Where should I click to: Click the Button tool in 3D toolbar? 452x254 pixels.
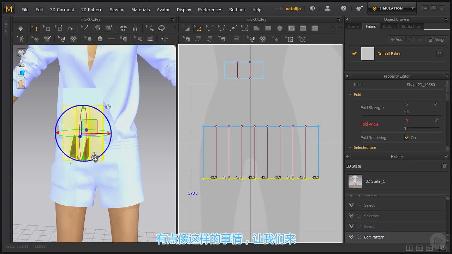coord(89,39)
